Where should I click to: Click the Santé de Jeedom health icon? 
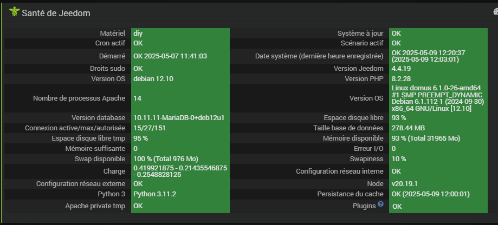click(15, 12)
